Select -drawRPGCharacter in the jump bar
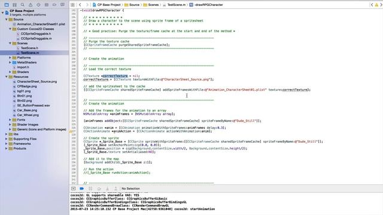Viewport: 383px width, 215px height. [206, 5]
